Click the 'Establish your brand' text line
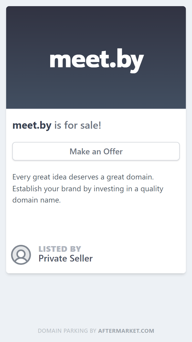The height and width of the screenshot is (342, 192). 88,189
